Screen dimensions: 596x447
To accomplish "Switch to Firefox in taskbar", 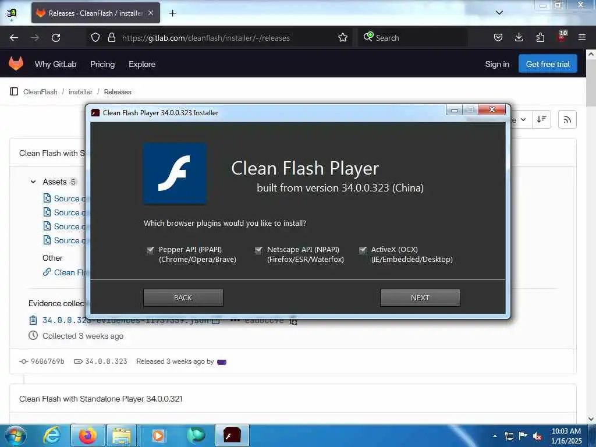I will 87,435.
